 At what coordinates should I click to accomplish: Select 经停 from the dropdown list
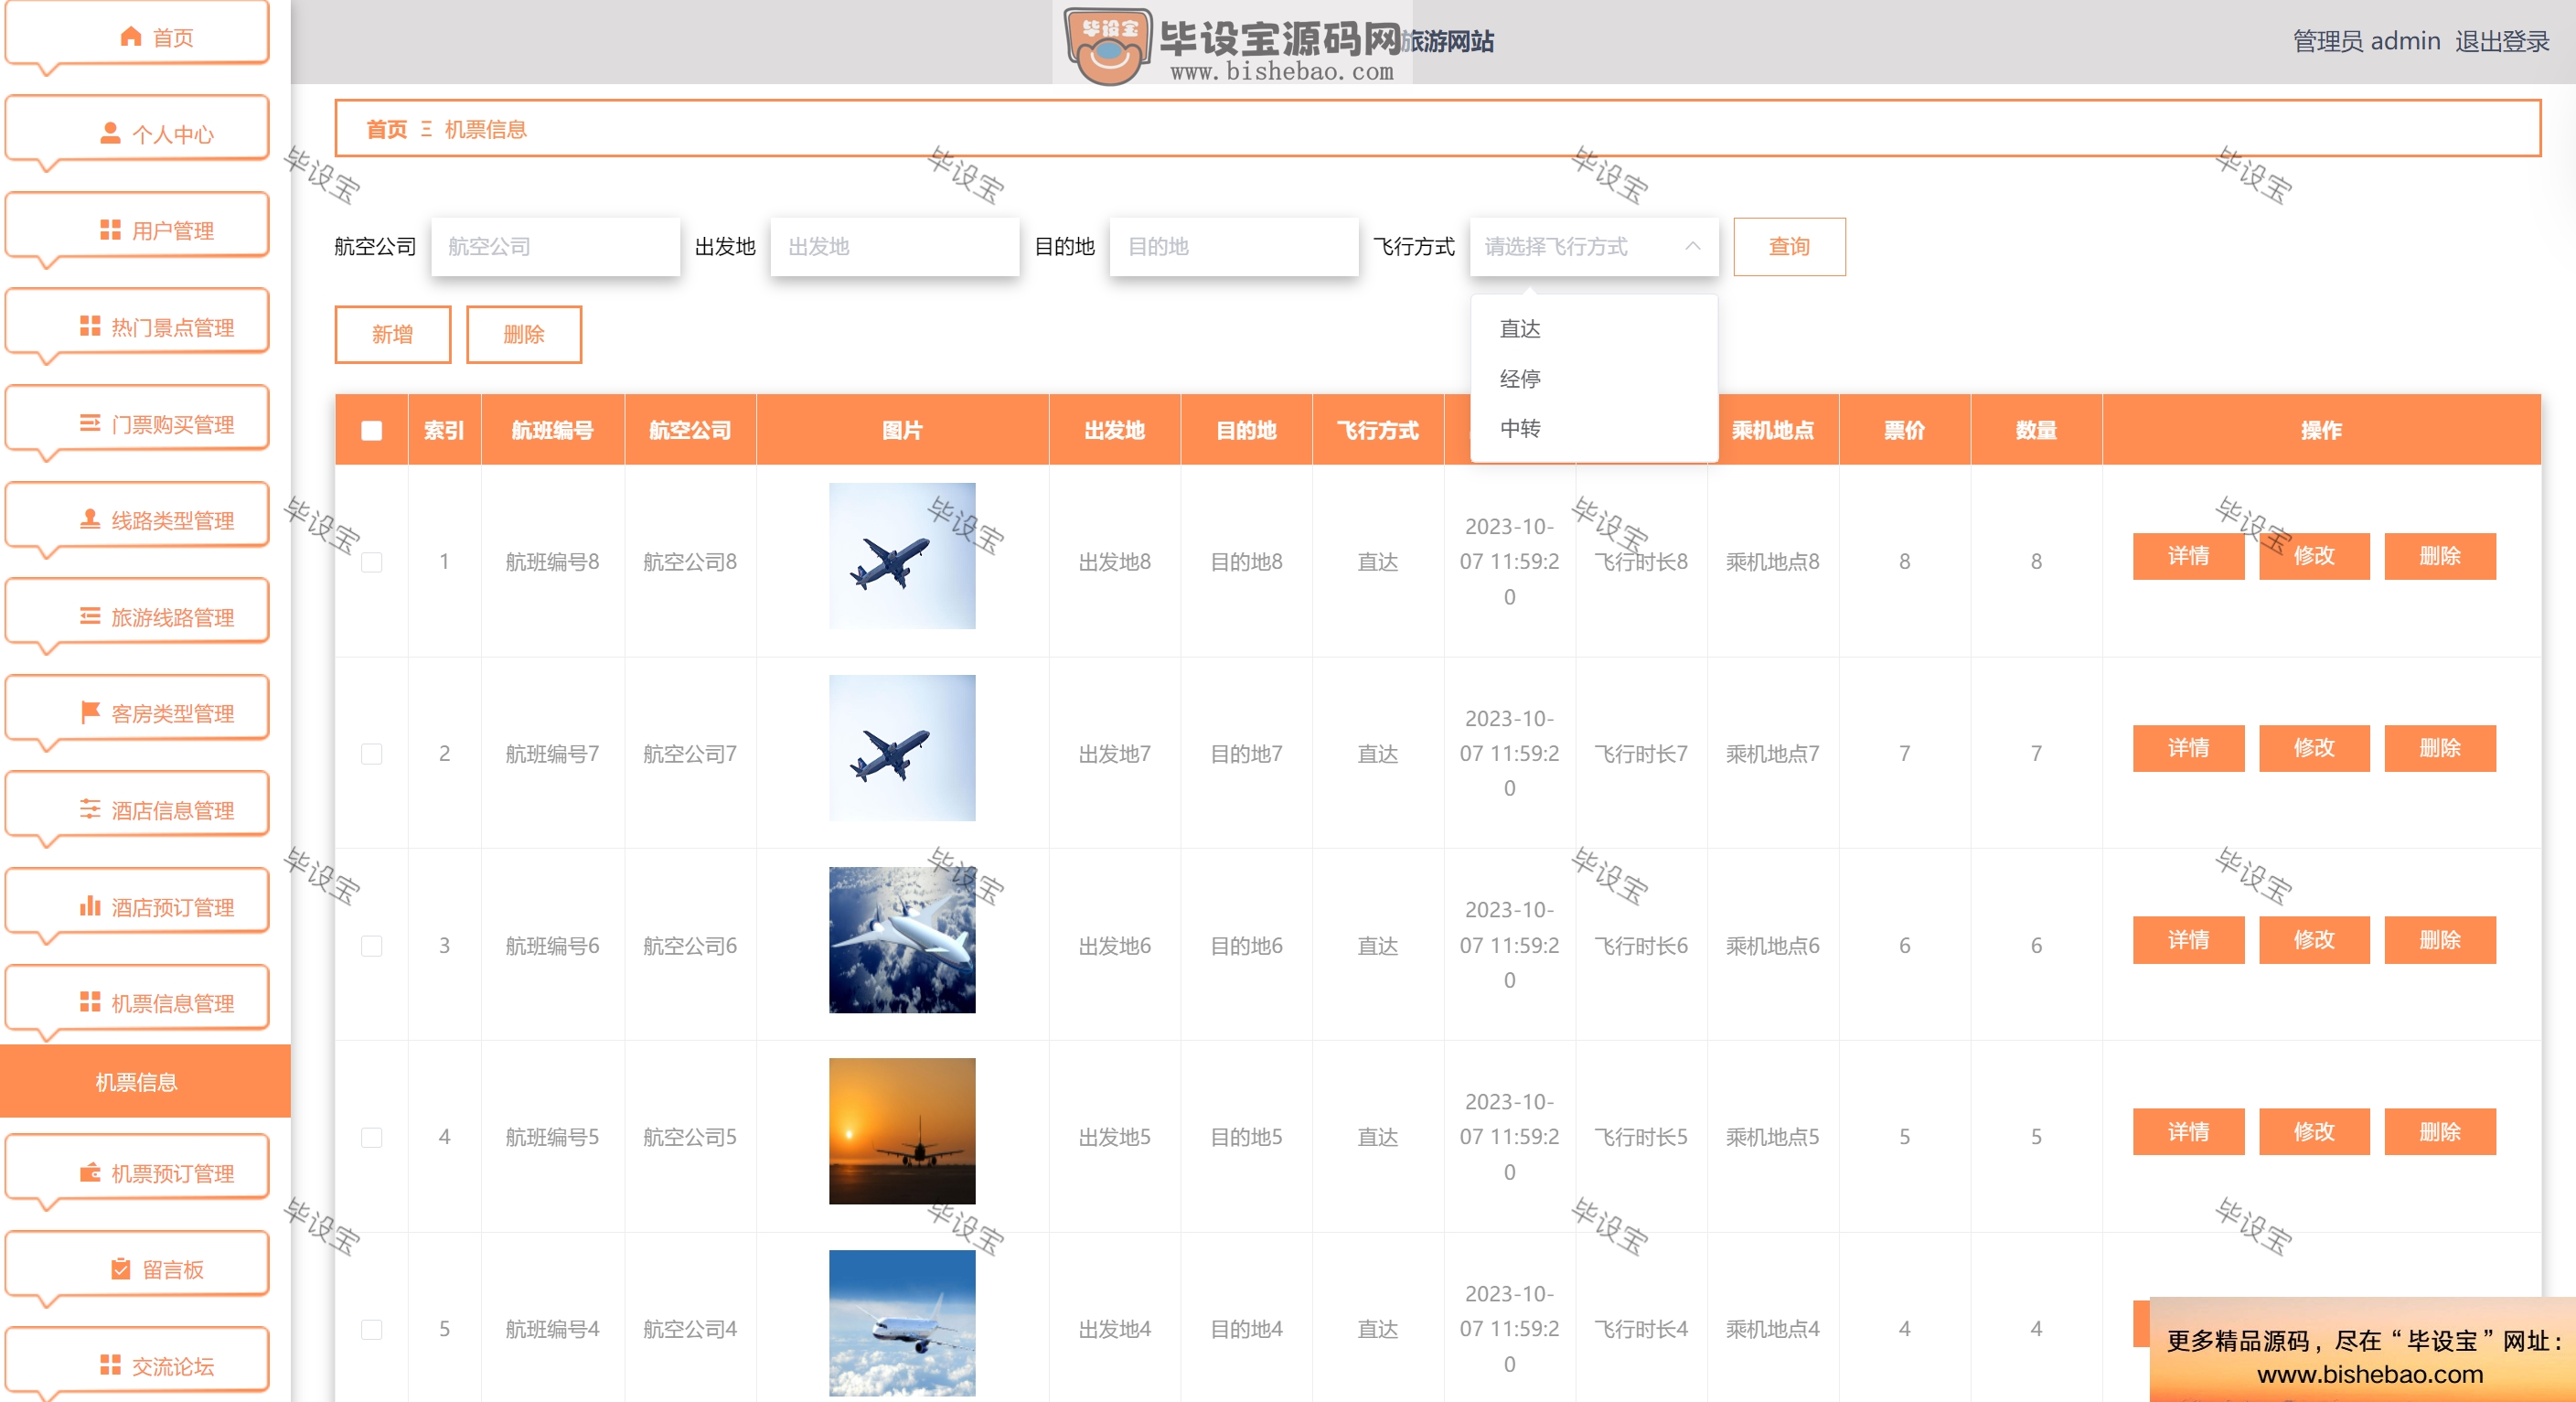pyautogui.click(x=1594, y=379)
